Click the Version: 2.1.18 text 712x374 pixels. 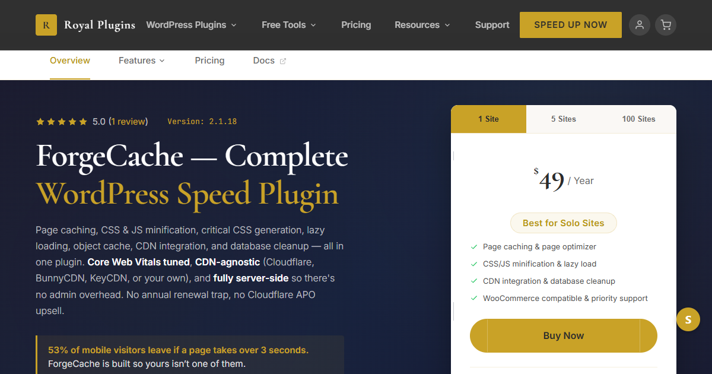click(x=202, y=122)
